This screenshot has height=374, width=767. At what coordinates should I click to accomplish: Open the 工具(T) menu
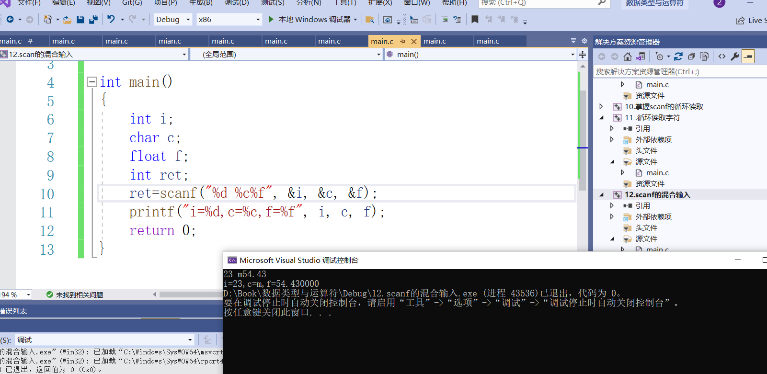pos(344,2)
